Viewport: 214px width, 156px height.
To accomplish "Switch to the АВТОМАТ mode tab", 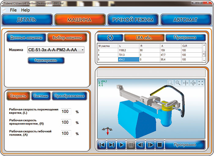I will [186, 20].
